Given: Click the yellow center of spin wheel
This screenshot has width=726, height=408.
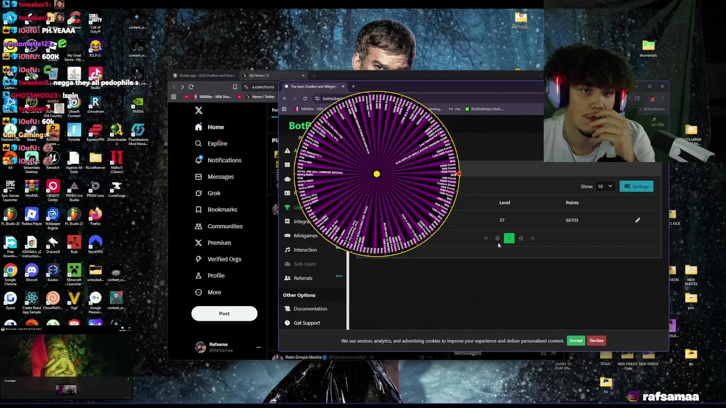Looking at the screenshot, I should pos(377,174).
